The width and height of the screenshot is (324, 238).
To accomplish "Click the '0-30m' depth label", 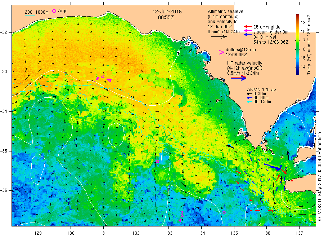I will (260, 94).
